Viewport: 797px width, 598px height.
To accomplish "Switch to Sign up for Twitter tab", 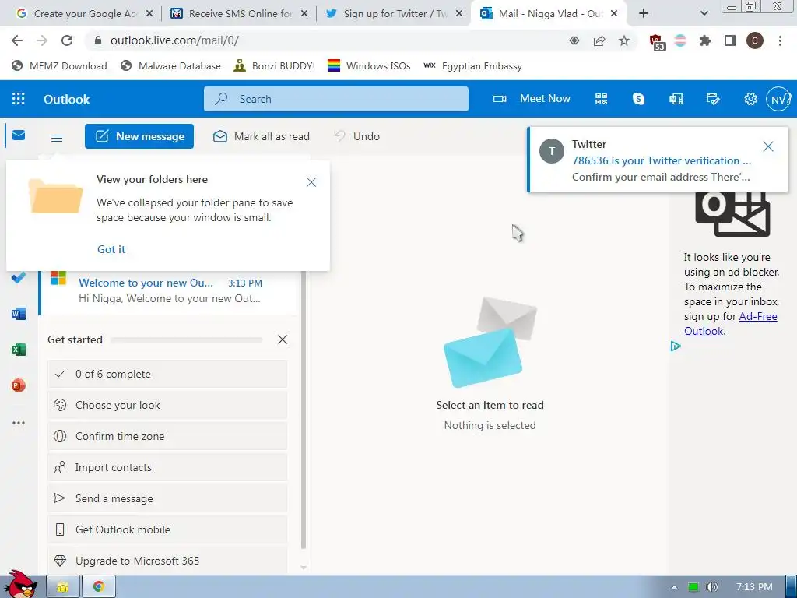I will 394,14.
